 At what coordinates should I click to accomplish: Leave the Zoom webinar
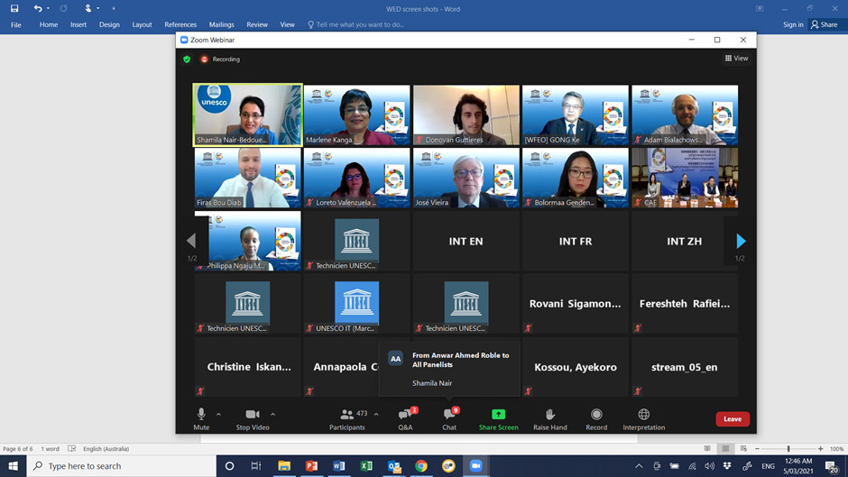[x=733, y=419]
